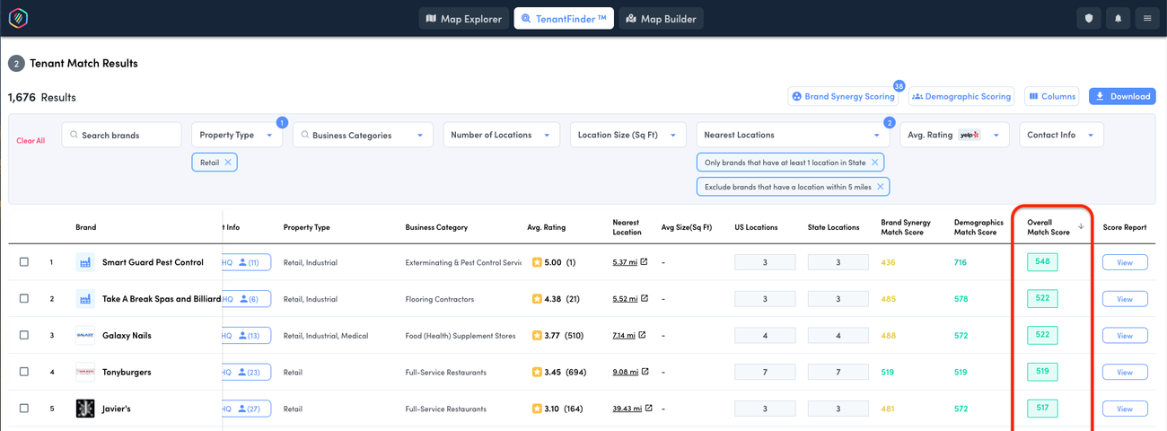View score report for Galaxy Nails

(1124, 336)
